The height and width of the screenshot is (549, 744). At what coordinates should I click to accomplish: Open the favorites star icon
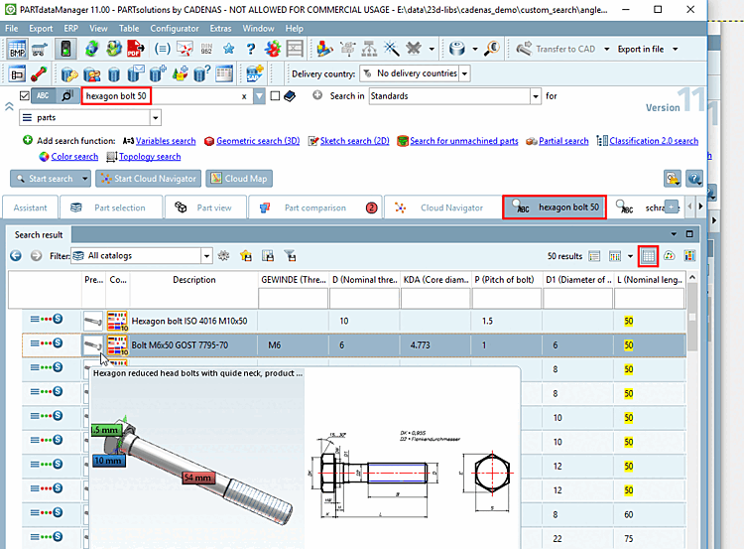[x=229, y=48]
